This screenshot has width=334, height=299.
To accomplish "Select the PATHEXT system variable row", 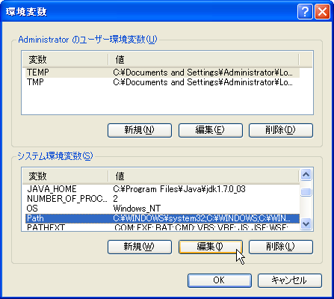I will (x=163, y=227).
